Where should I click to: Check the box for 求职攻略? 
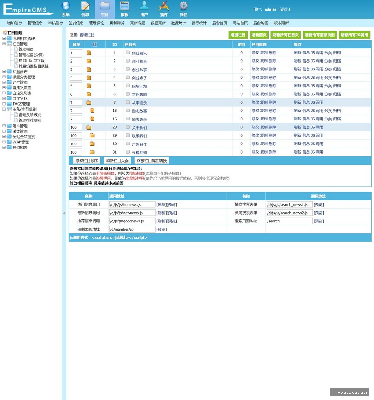coord(128,94)
